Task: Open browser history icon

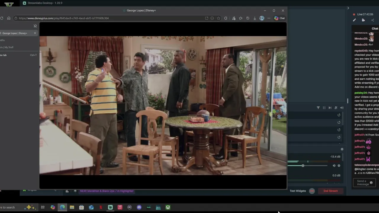Action: [248, 18]
